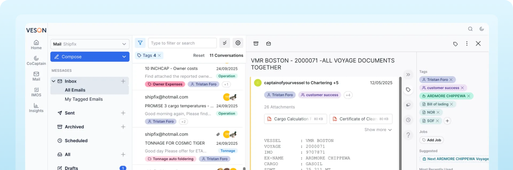The height and width of the screenshot is (170, 513).
Task: Click the filter funnel icon
Action: (140, 43)
